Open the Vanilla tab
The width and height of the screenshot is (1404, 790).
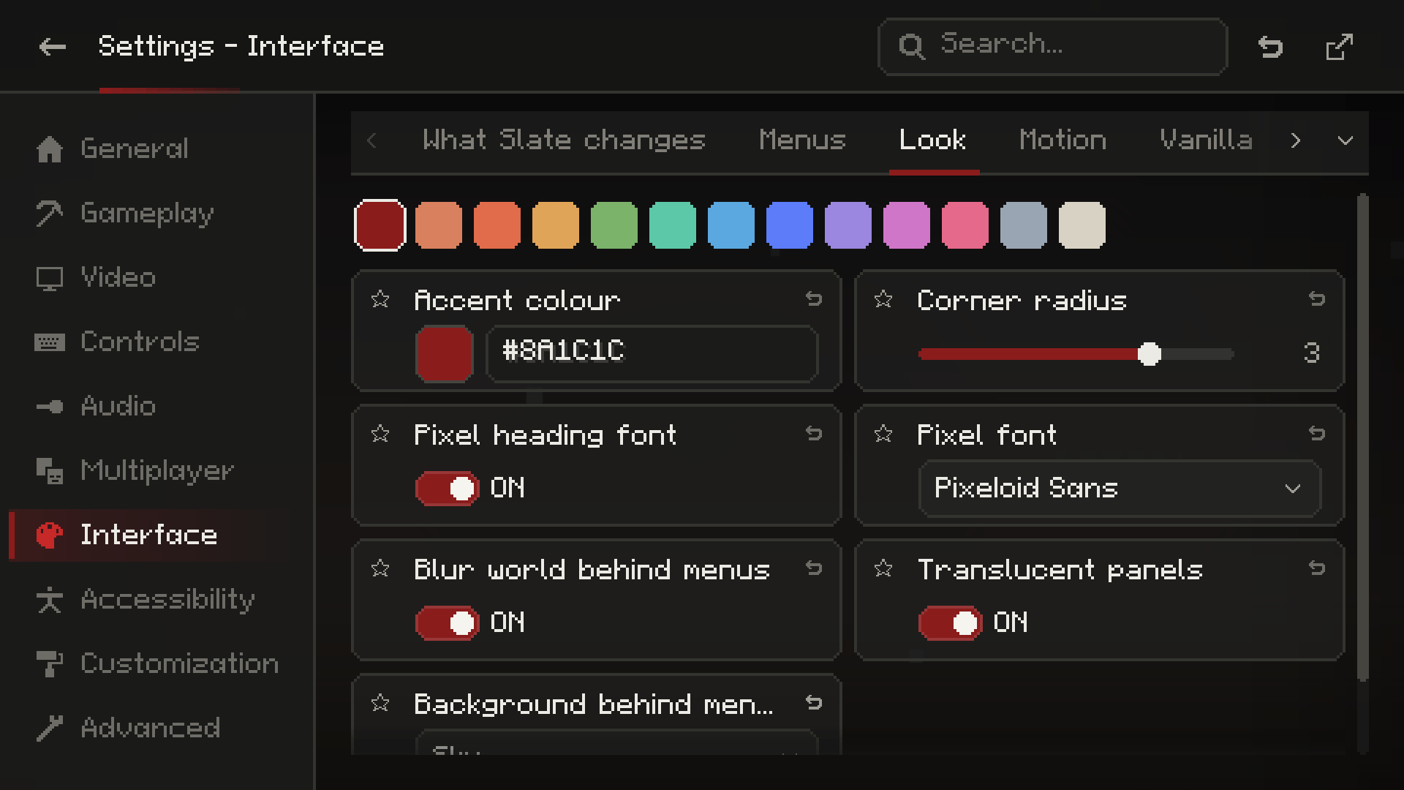1207,140
